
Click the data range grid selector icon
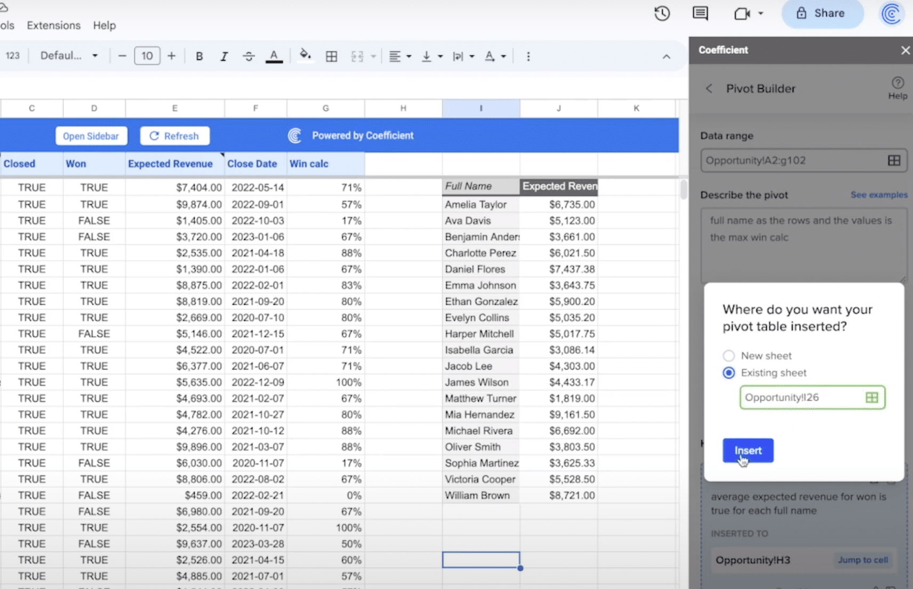point(894,161)
